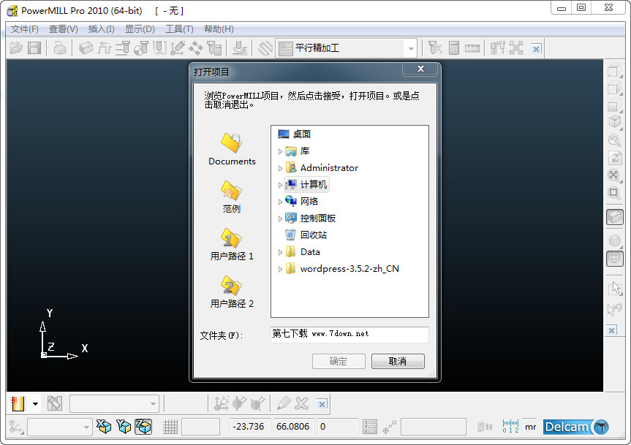The image size is (631, 445).
Task: Click the Delcam logo in the status bar
Action: [x=576, y=427]
